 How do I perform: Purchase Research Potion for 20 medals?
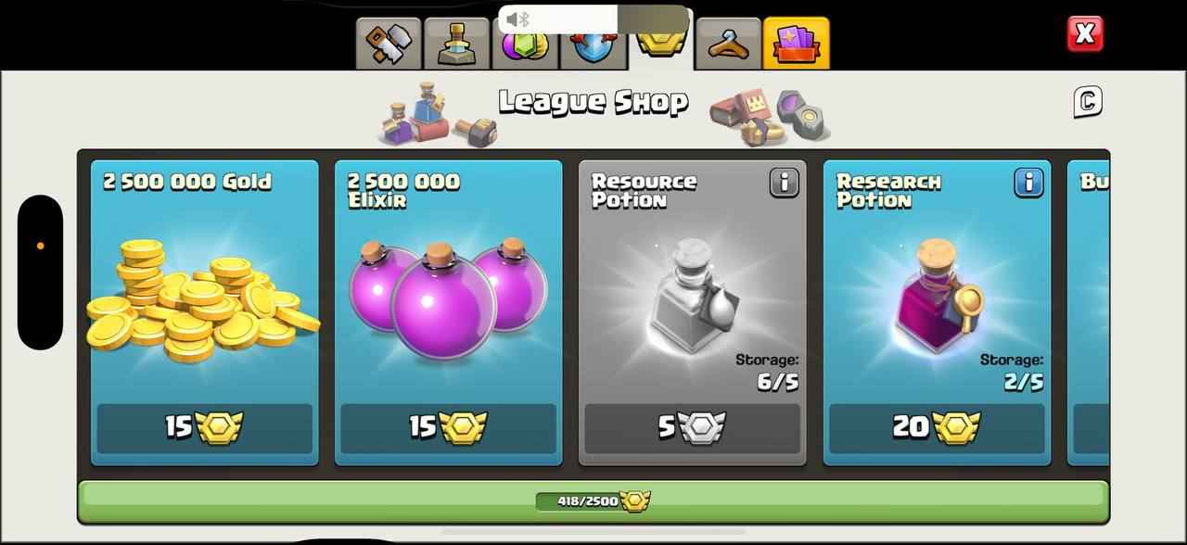tap(937, 427)
